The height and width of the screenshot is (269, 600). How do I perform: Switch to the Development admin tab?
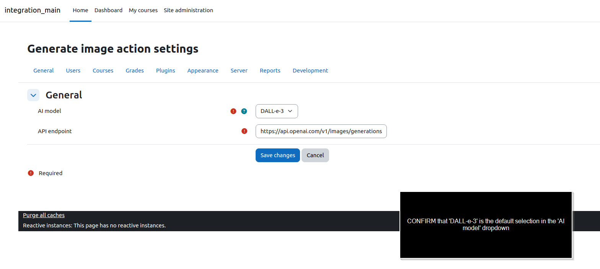pos(310,71)
